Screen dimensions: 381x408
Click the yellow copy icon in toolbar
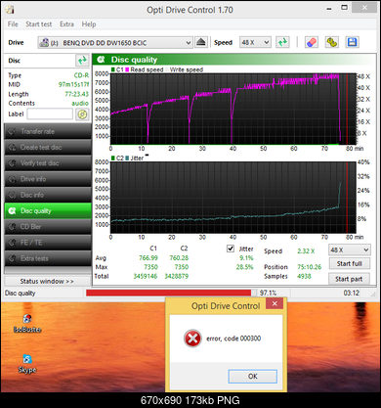pyautogui.click(x=331, y=42)
